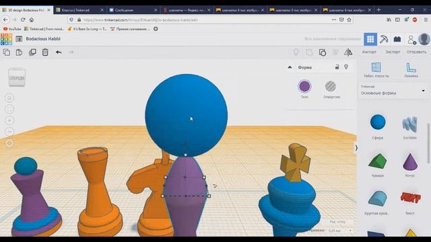Show all hidden objects lightbulb icon
Image resolution: width=431 pixels, height=242 pixels.
pyautogui.click(x=296, y=52)
